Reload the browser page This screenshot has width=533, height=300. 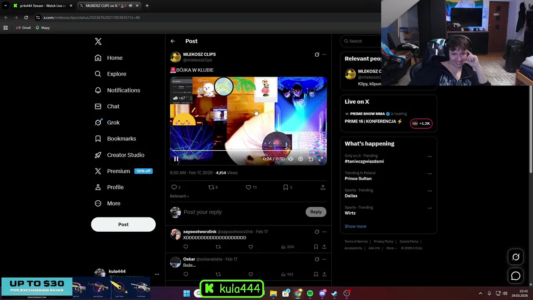tap(26, 17)
